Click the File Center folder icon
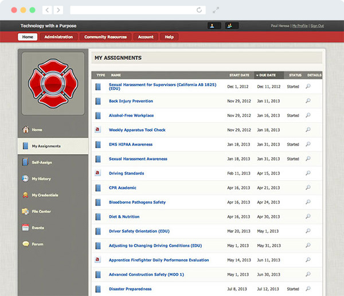344x296 pixels. coord(25,212)
